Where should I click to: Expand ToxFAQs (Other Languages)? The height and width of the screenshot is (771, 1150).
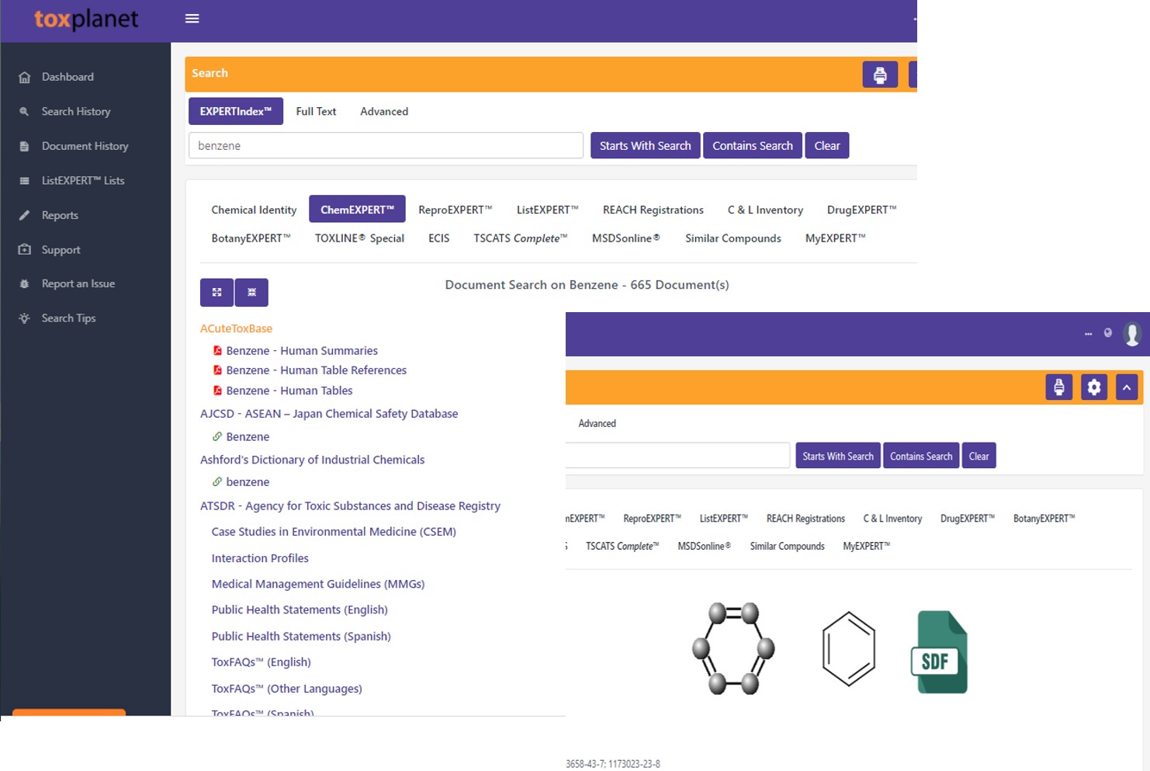tap(286, 689)
